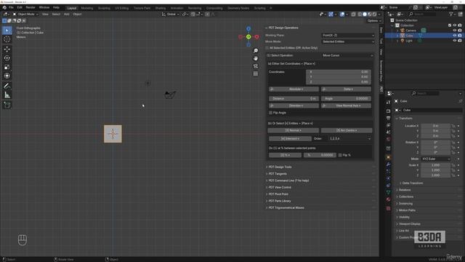Image resolution: width=465 pixels, height=262 pixels.
Task: Open the Working Plane dropdown
Action: (348, 36)
